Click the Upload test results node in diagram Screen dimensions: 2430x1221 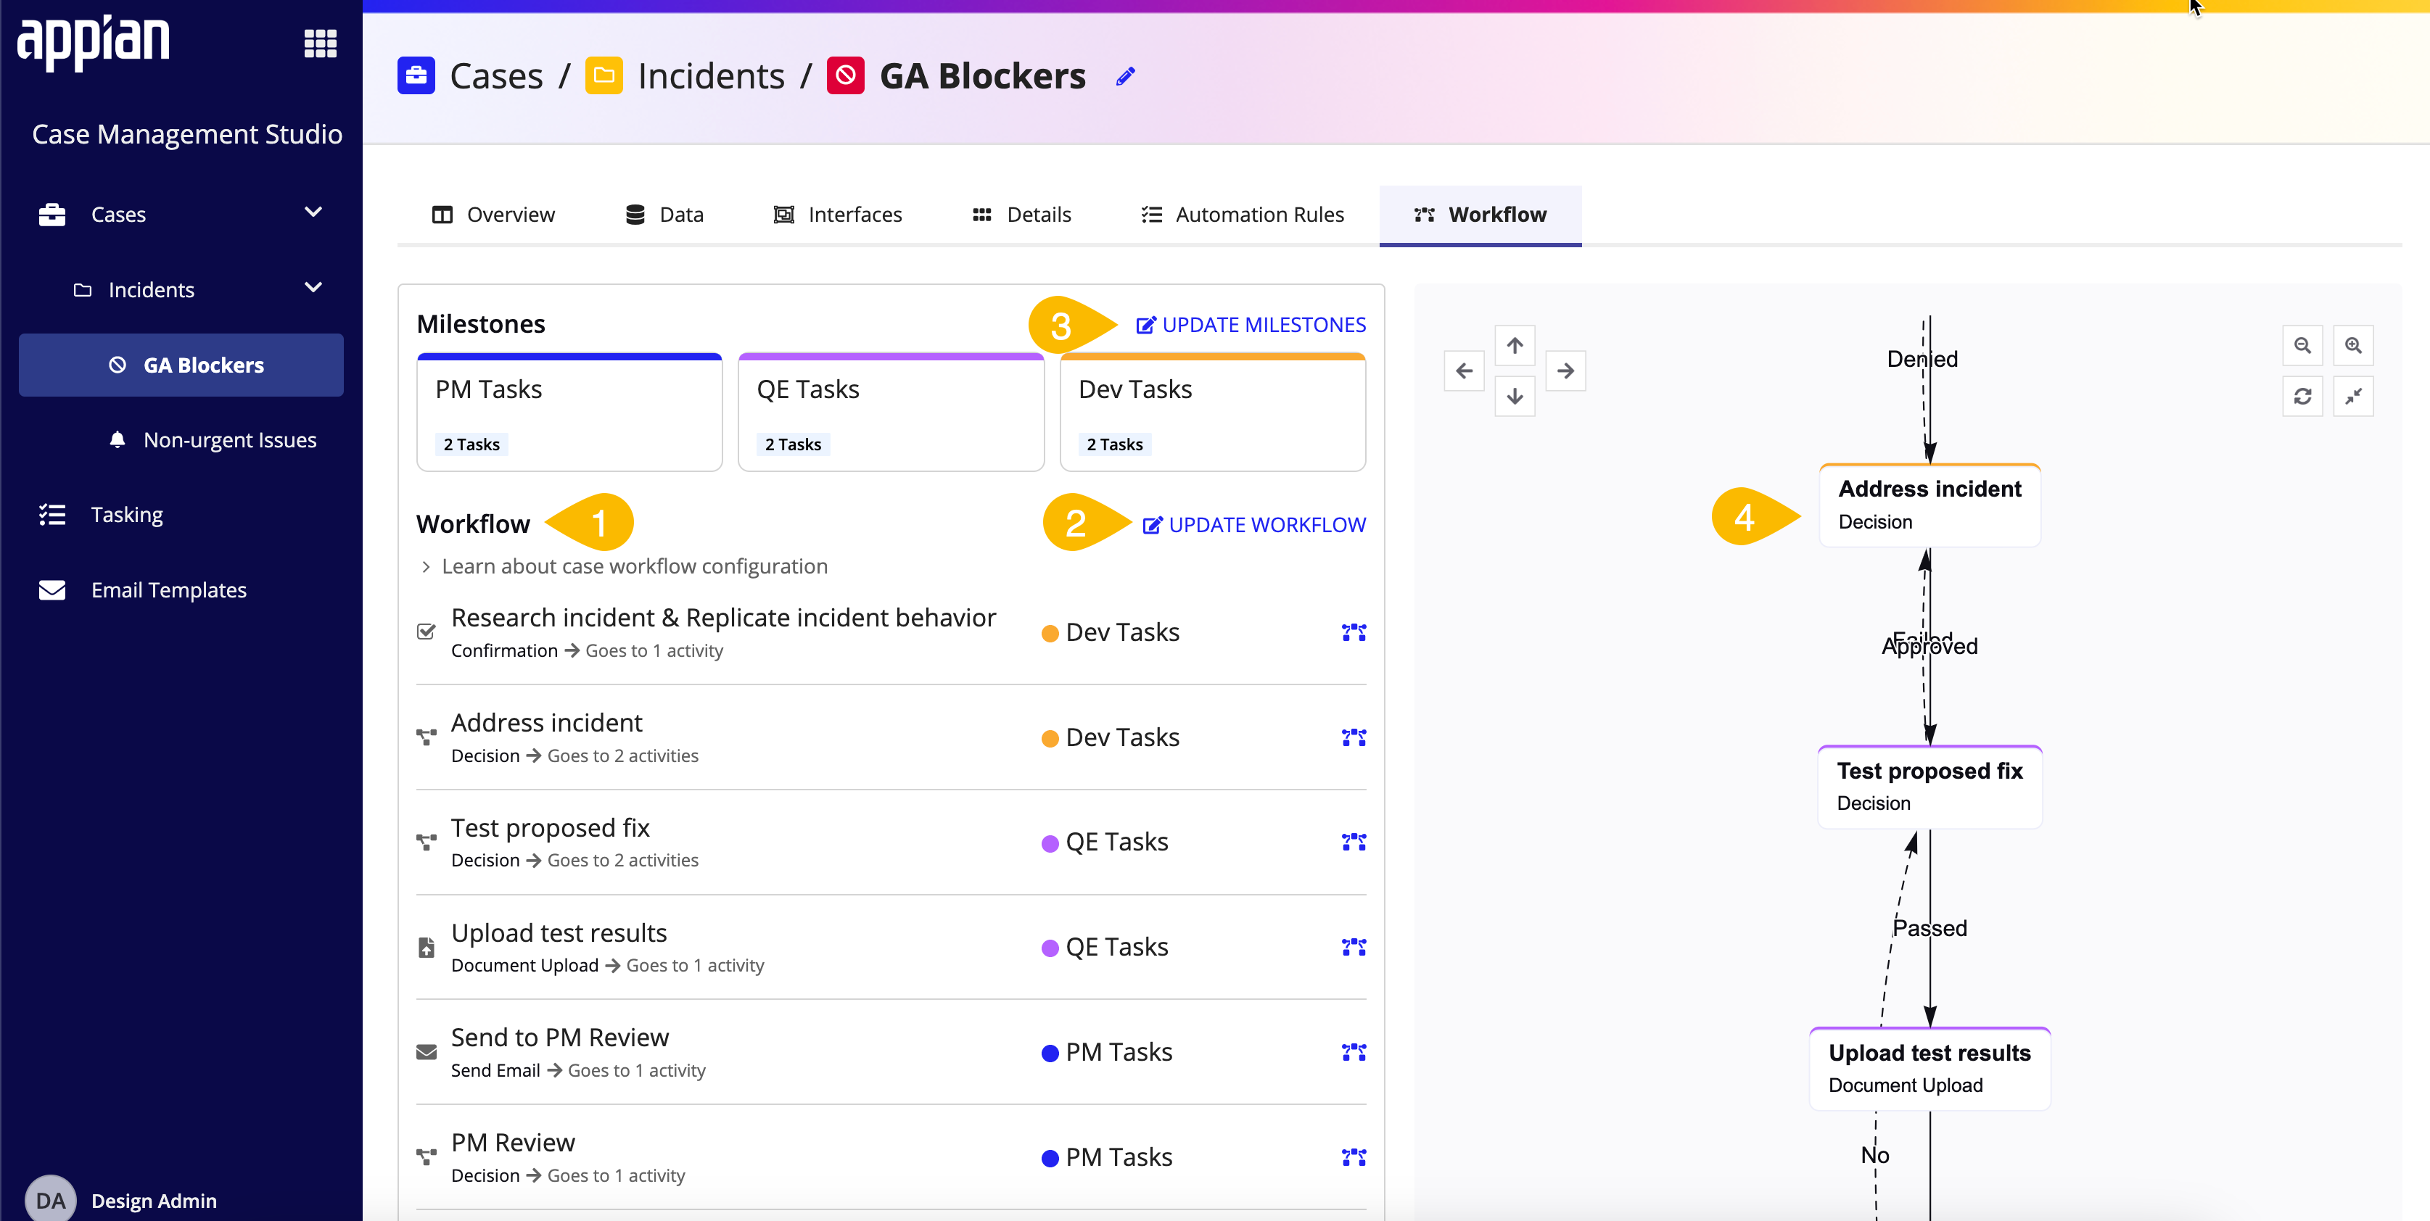[x=1930, y=1069]
